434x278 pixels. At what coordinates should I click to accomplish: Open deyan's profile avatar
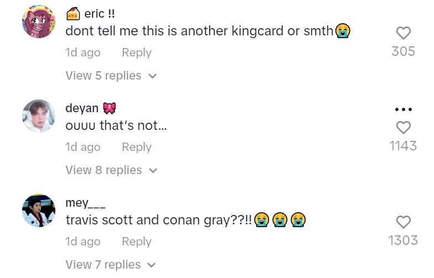pyautogui.click(x=39, y=116)
